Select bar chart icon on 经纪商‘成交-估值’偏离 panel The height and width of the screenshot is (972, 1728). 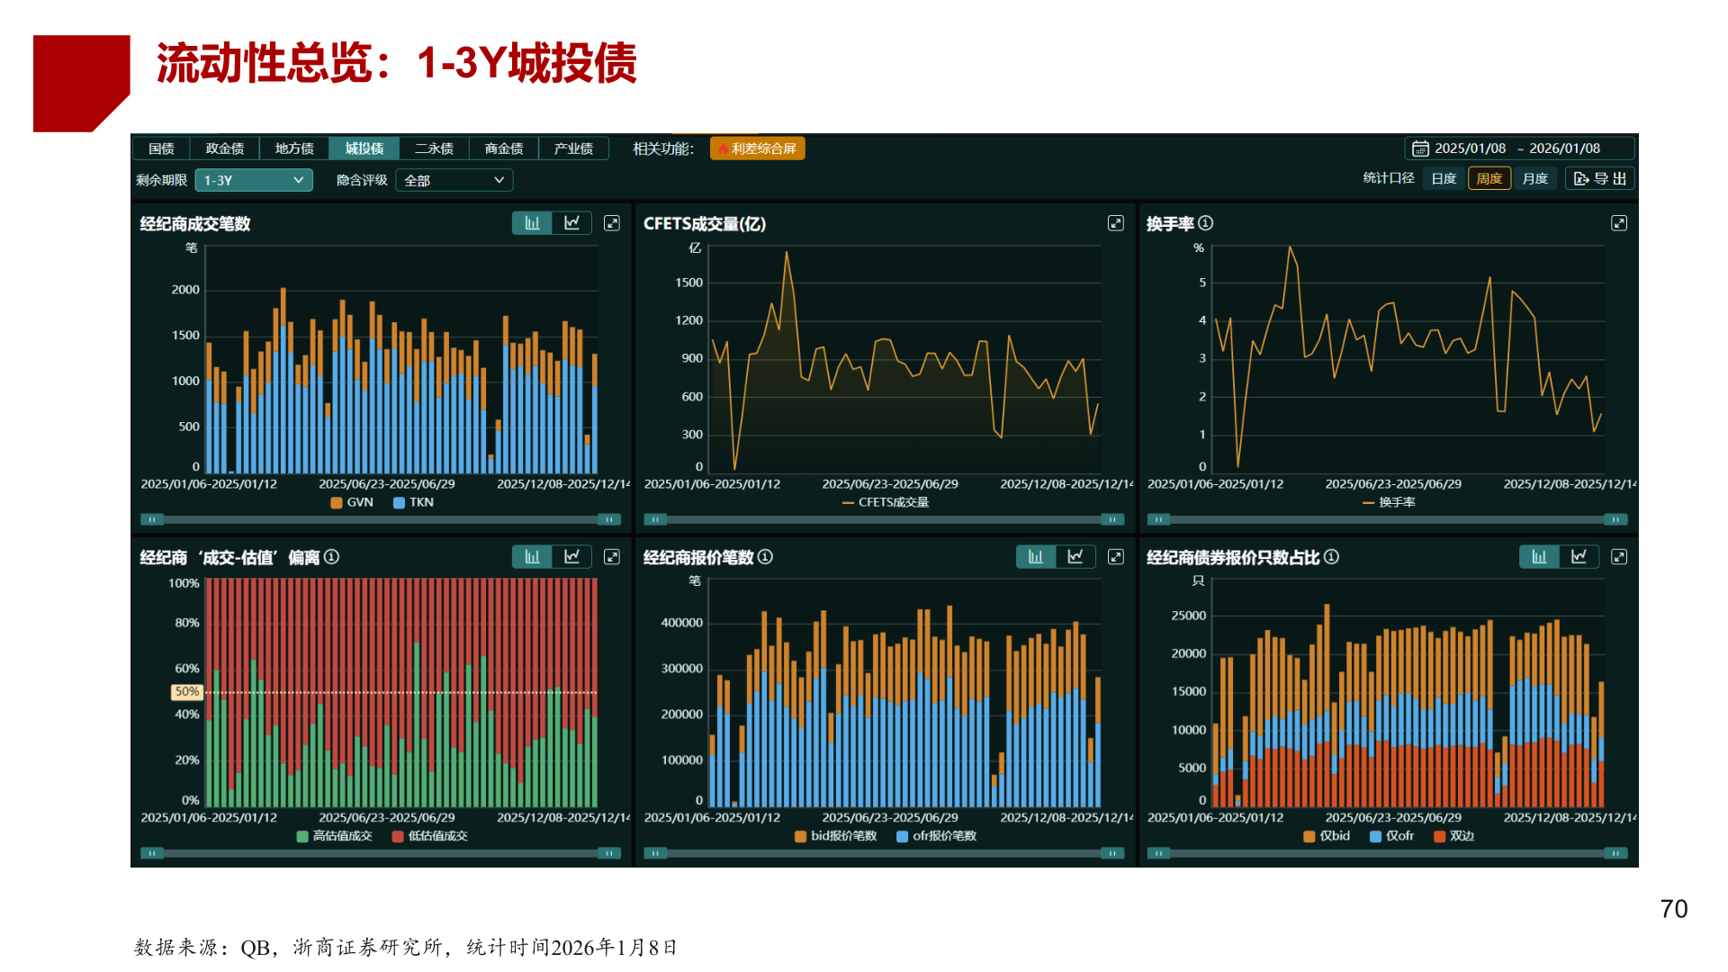[531, 556]
